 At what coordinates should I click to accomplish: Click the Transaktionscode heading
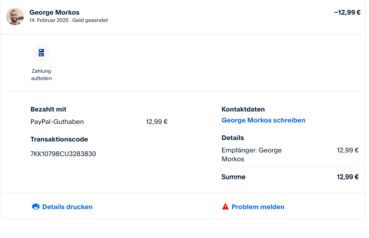59,139
